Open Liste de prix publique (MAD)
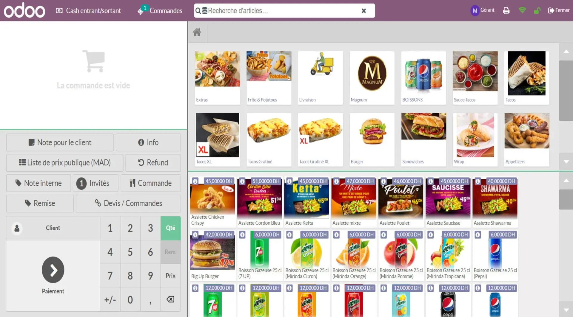Image resolution: width=573 pixels, height=317 pixels. click(x=65, y=163)
